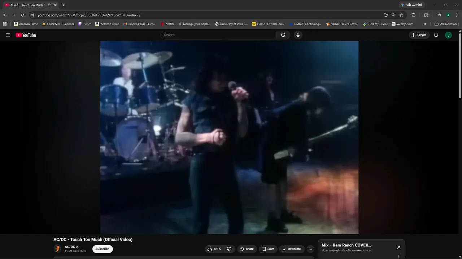Open the Netflix bookmark

pos(167,24)
